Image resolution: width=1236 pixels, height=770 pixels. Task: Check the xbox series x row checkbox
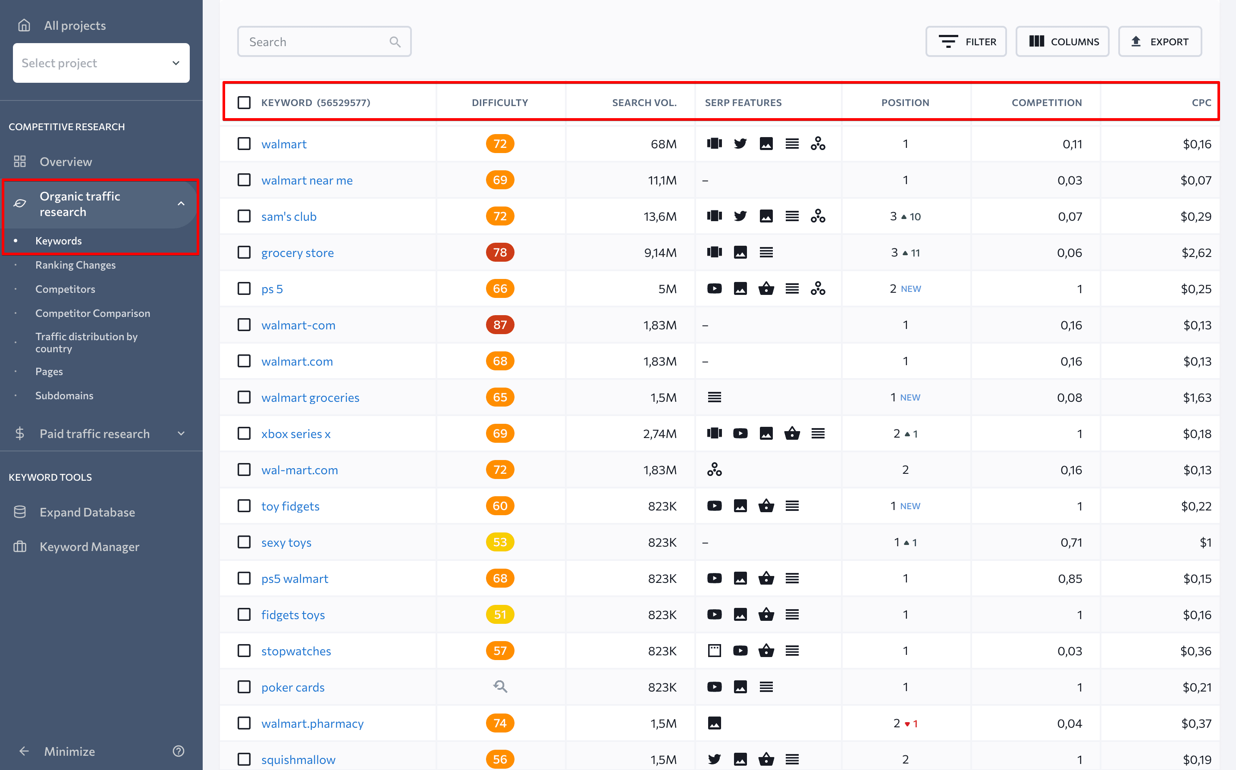(244, 433)
